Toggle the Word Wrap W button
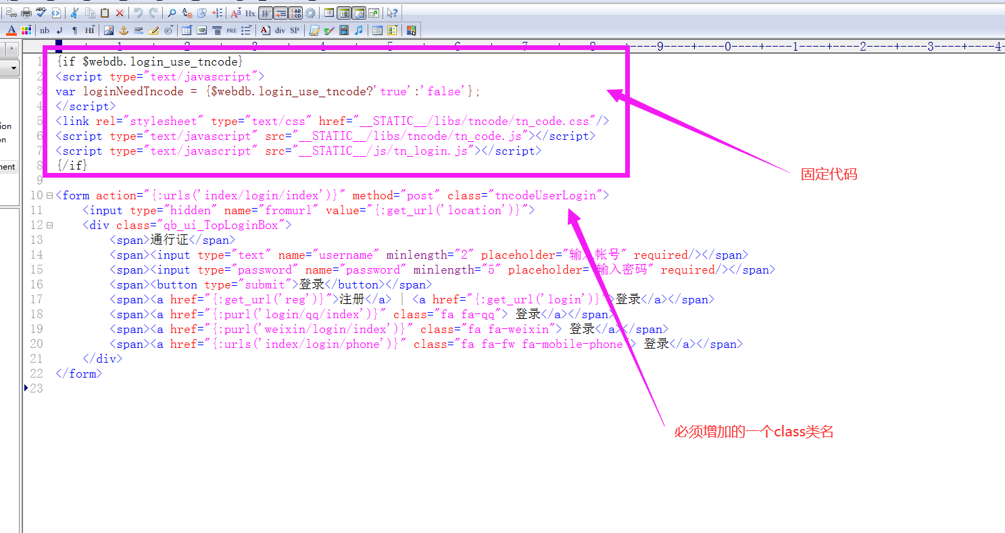Image resolution: width=1005 pixels, height=533 pixels. tap(266, 13)
